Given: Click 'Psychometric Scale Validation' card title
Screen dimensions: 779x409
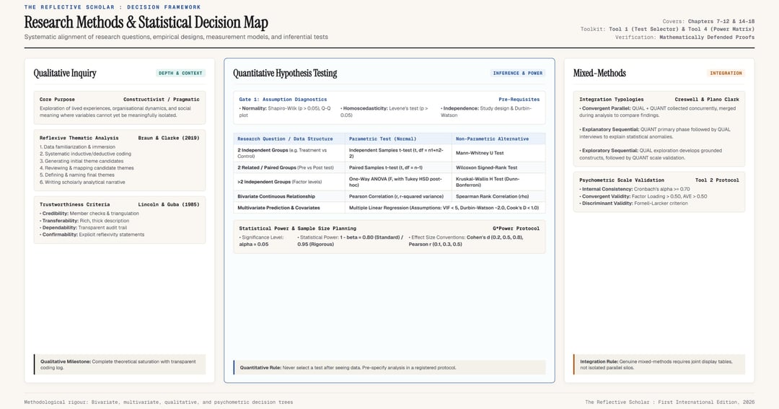Looking at the screenshot, I should [622, 180].
